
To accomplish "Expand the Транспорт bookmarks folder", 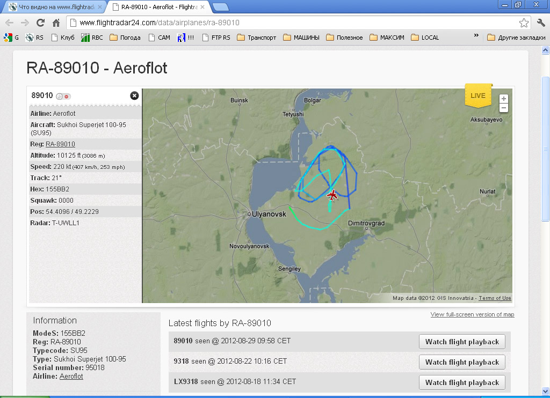I will 256,38.
